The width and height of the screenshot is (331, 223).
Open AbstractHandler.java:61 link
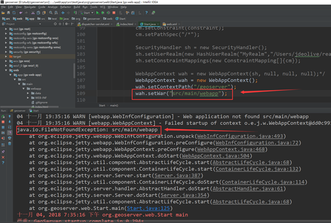pyautogui.click(x=247, y=188)
